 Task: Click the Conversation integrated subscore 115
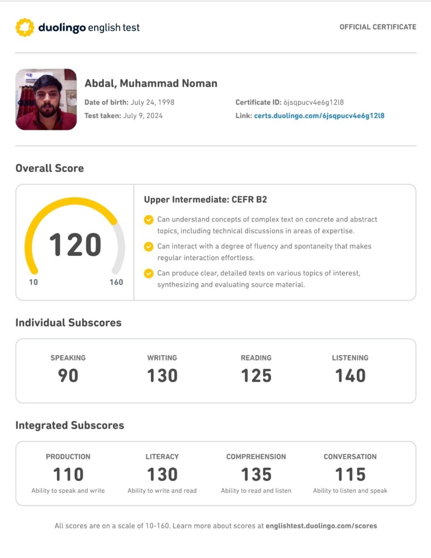(x=350, y=474)
